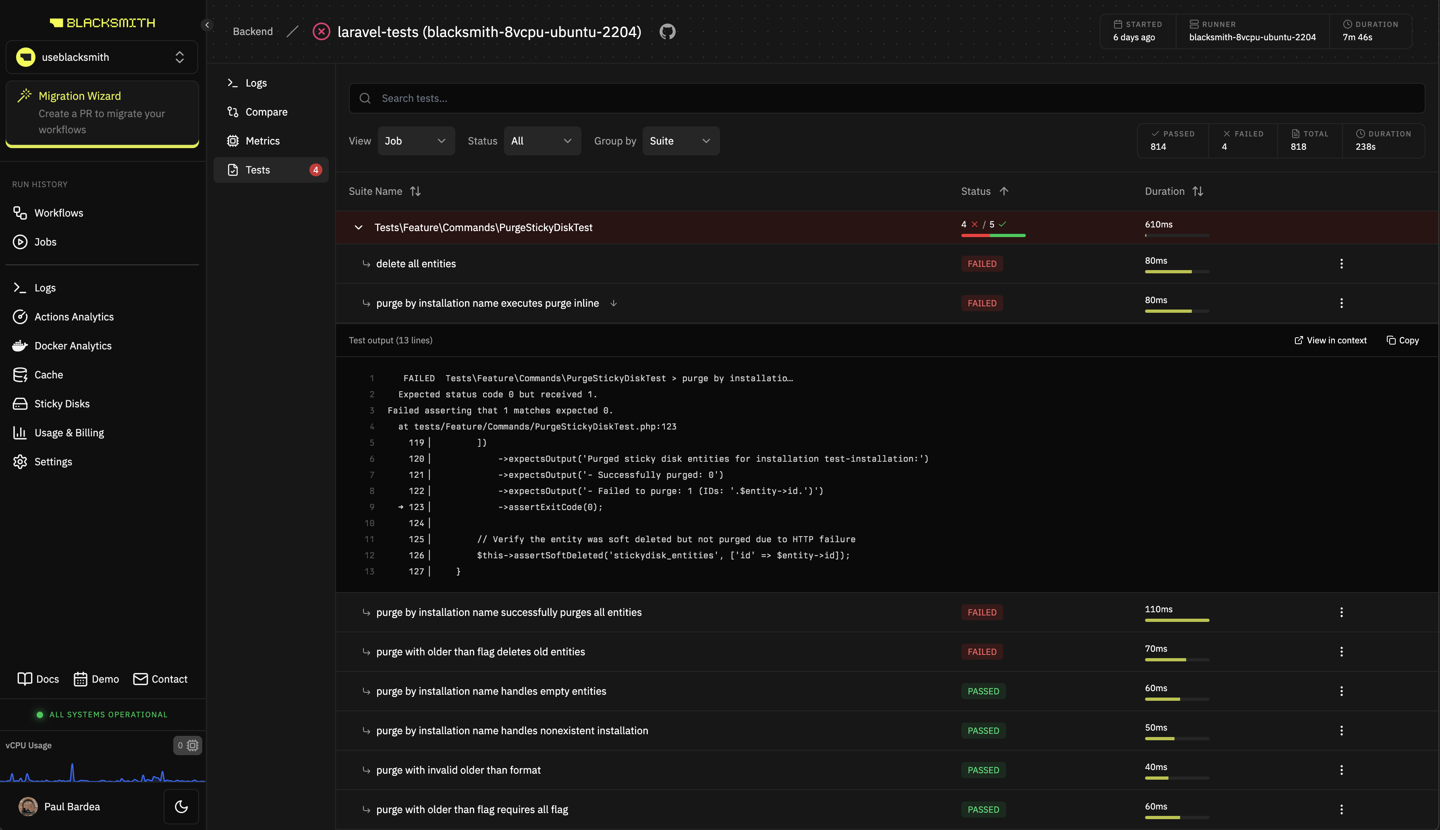Collapse the sidebar with the chevron
Viewport: 1440px width, 830px height.
(x=207, y=25)
